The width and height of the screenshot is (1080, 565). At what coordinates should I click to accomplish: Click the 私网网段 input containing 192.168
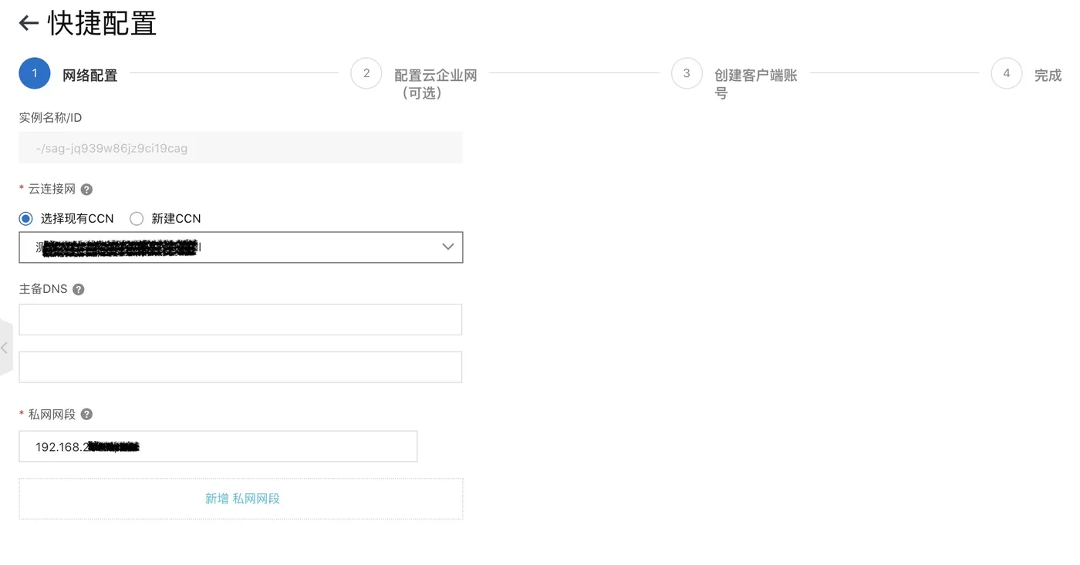coord(218,446)
